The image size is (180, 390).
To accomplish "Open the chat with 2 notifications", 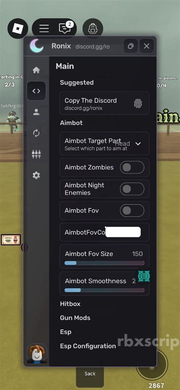I will click(65, 29).
